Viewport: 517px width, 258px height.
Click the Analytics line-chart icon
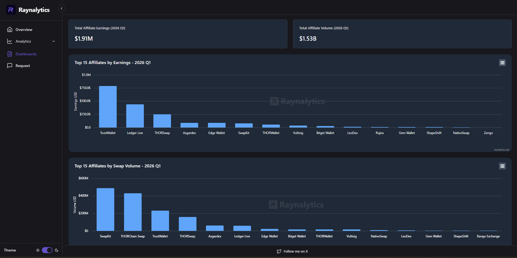click(10, 41)
